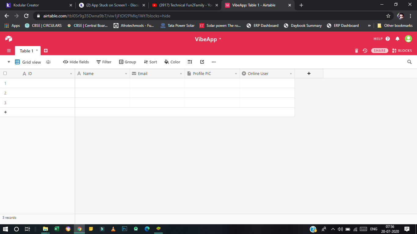Viewport: 417px width, 234px height.
Task: Open the tables list hamburger menu
Action: [9, 51]
